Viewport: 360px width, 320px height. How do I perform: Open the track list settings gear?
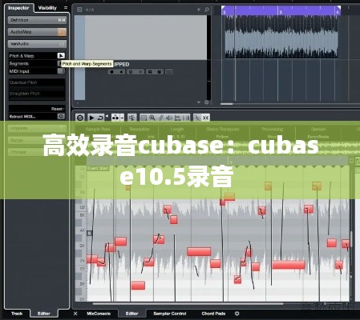tap(207, 102)
